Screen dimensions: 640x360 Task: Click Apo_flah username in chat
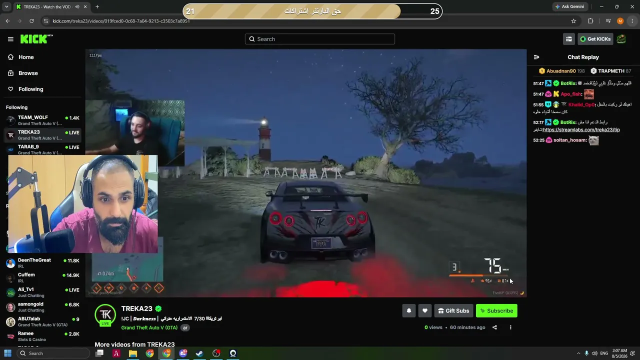coord(571,94)
